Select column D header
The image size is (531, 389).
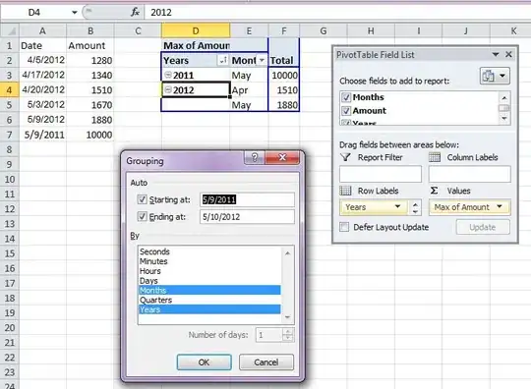pos(196,30)
